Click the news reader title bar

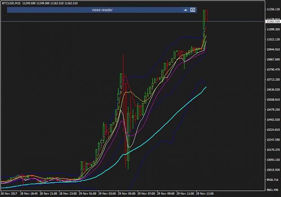point(102,10)
